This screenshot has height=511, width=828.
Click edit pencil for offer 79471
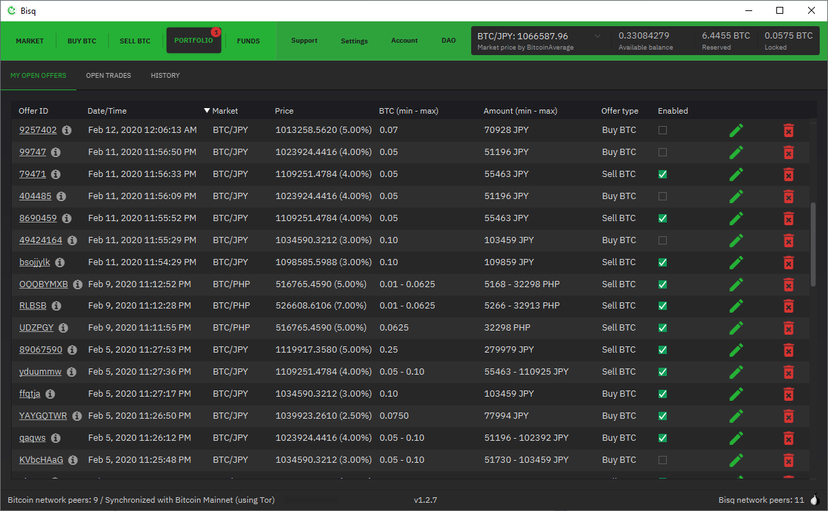coord(736,174)
